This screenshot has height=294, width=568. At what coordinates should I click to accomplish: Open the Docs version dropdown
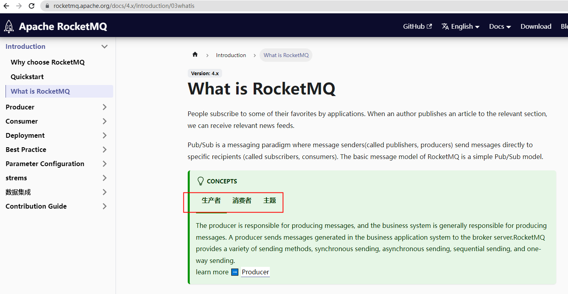coord(500,26)
